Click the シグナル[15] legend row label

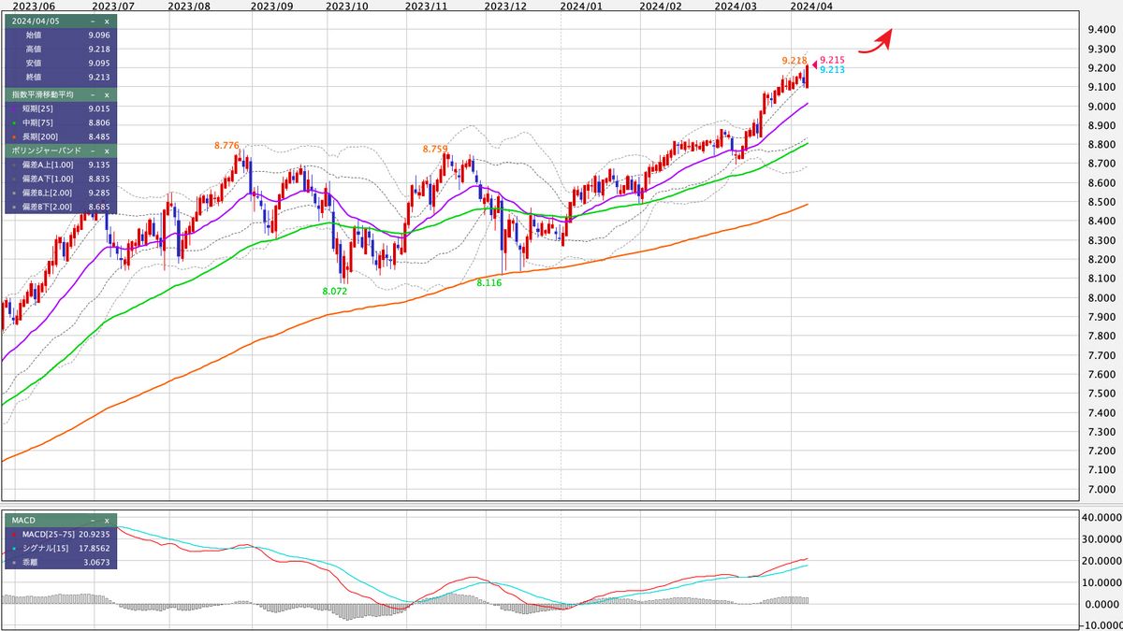pyautogui.click(x=44, y=548)
